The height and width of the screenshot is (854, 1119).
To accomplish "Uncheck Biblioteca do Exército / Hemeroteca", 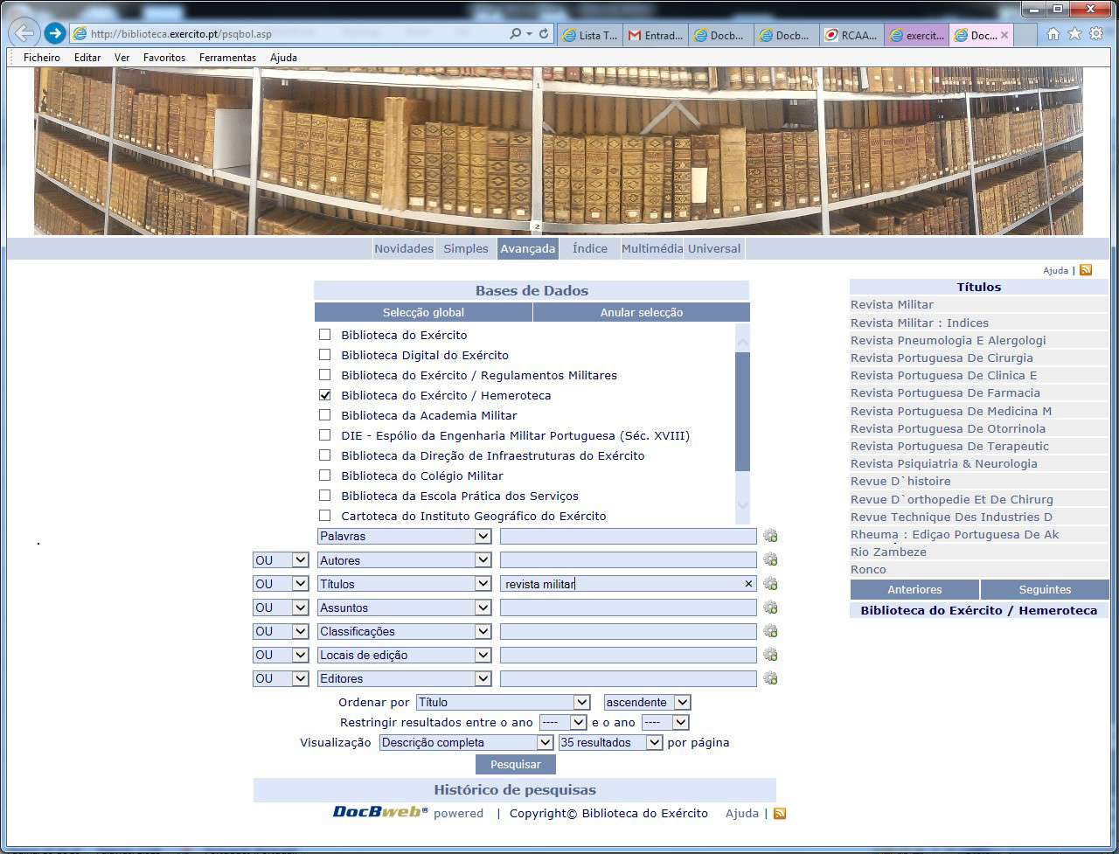I will (325, 395).
